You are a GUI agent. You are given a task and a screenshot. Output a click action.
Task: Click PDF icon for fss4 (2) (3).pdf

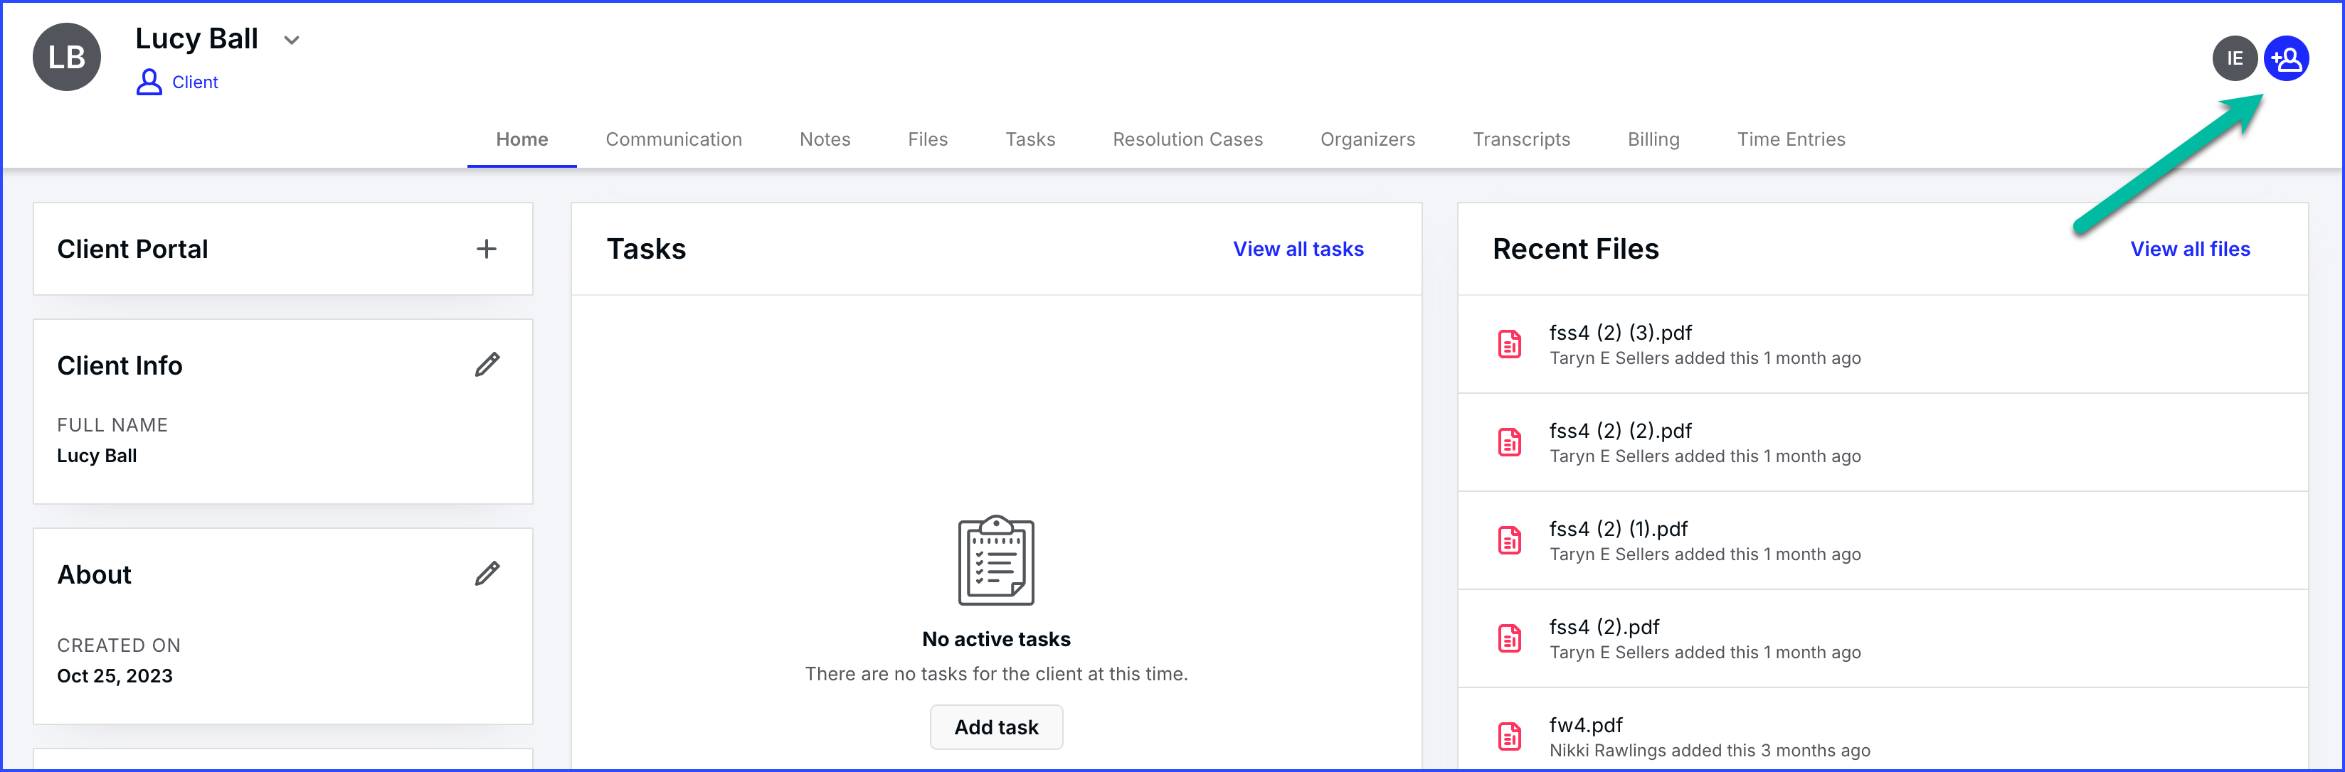point(1509,345)
